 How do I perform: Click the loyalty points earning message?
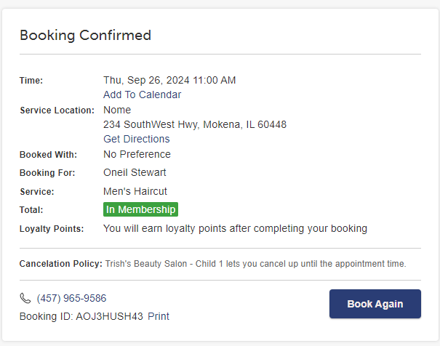[235, 228]
